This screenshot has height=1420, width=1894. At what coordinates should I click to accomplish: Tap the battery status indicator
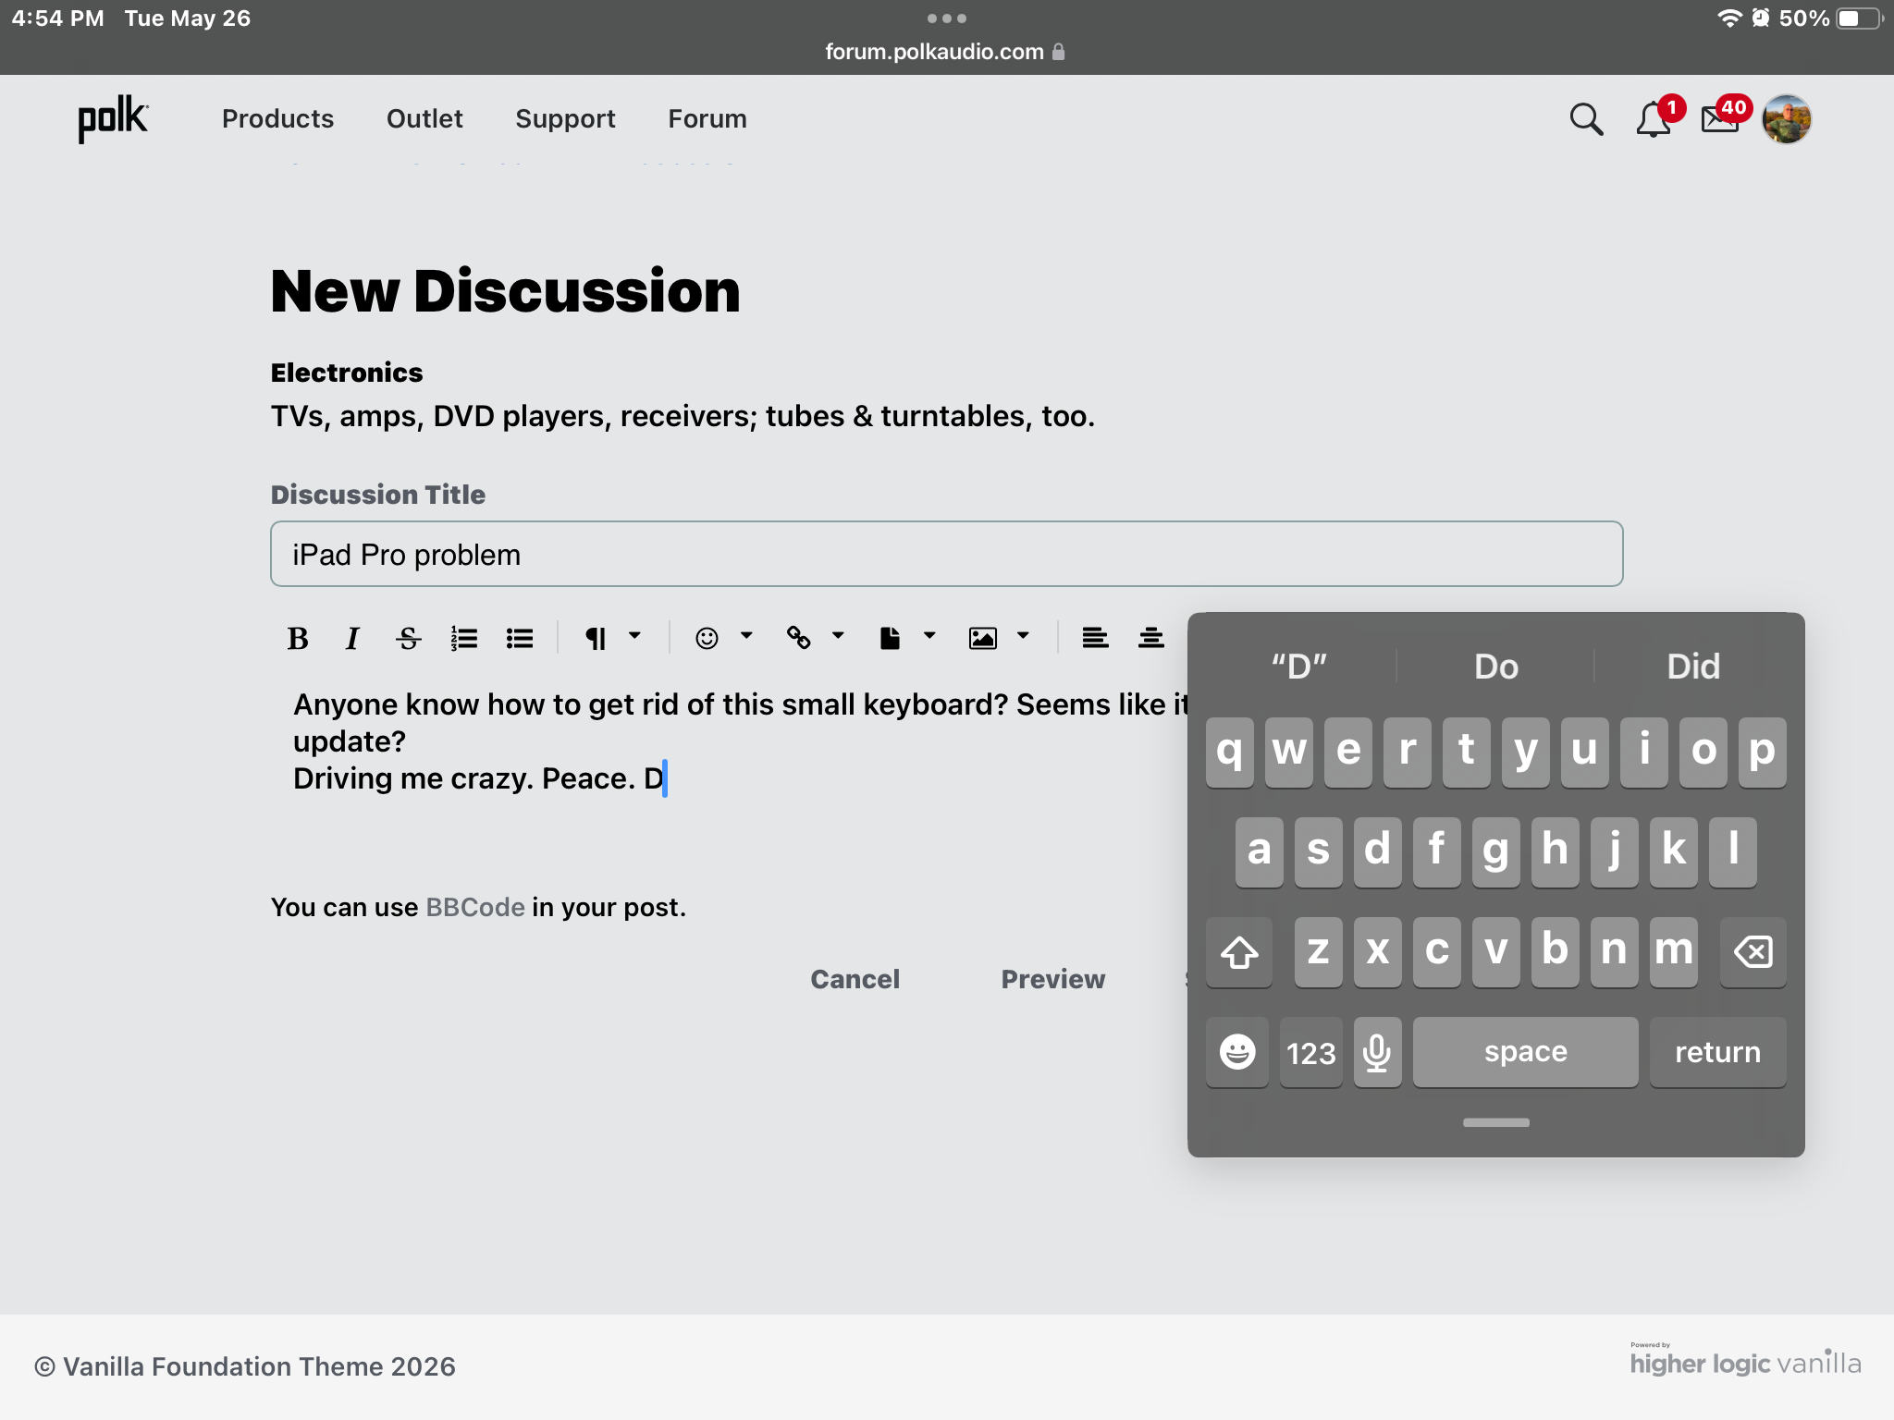[x=1859, y=18]
